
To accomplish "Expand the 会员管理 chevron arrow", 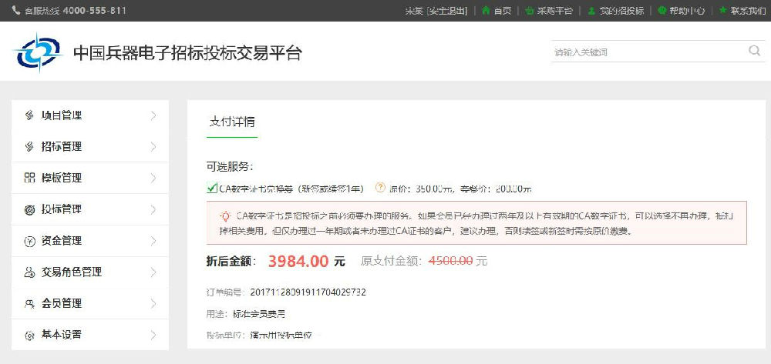I will click(153, 304).
